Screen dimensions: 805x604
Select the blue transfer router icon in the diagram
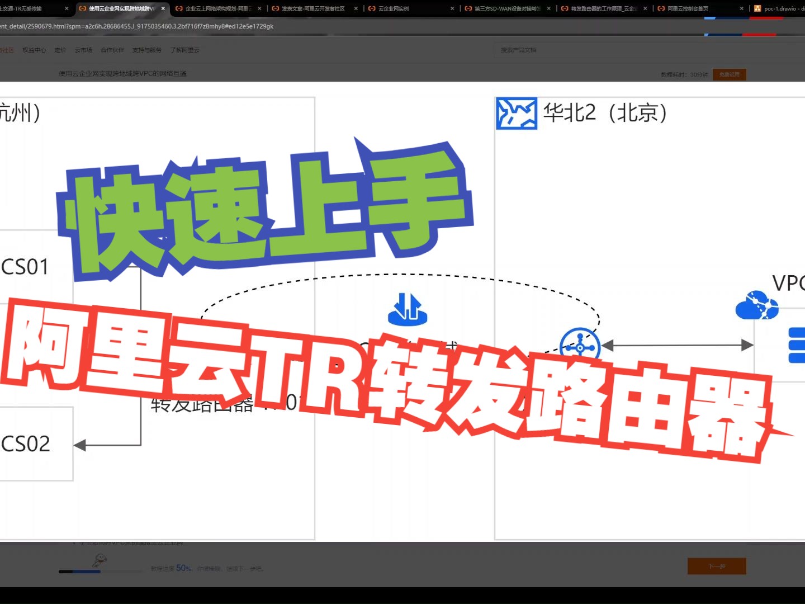click(x=580, y=347)
